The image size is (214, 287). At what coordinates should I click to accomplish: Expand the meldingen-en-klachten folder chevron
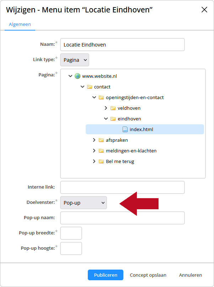coord(94,151)
